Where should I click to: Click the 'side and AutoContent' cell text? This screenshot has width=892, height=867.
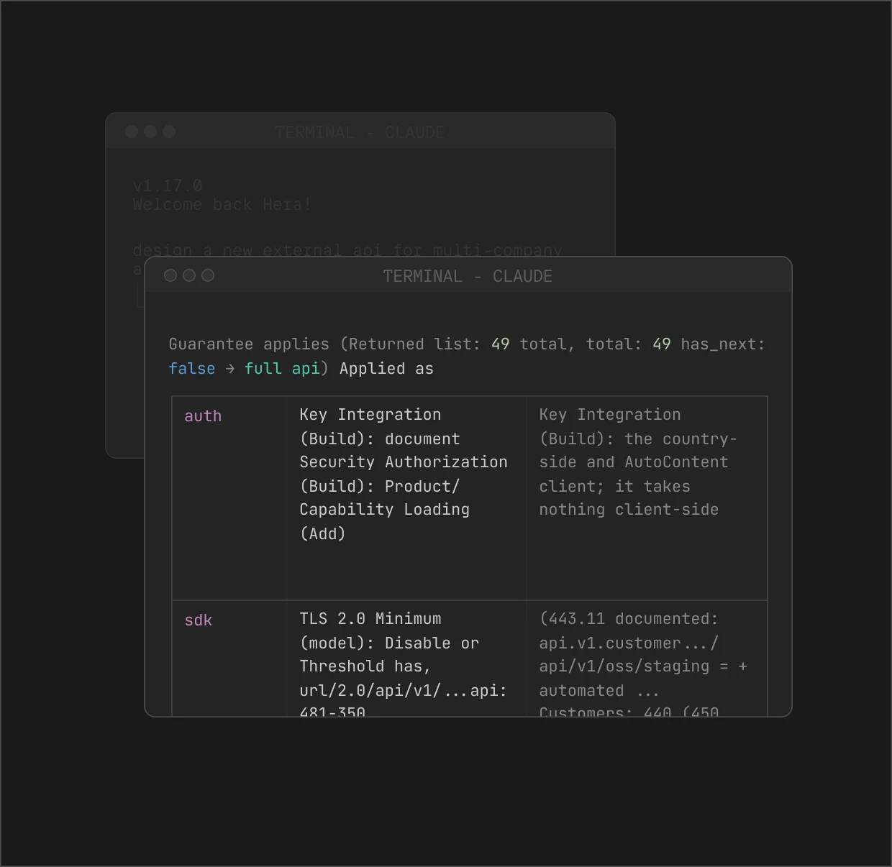click(634, 462)
